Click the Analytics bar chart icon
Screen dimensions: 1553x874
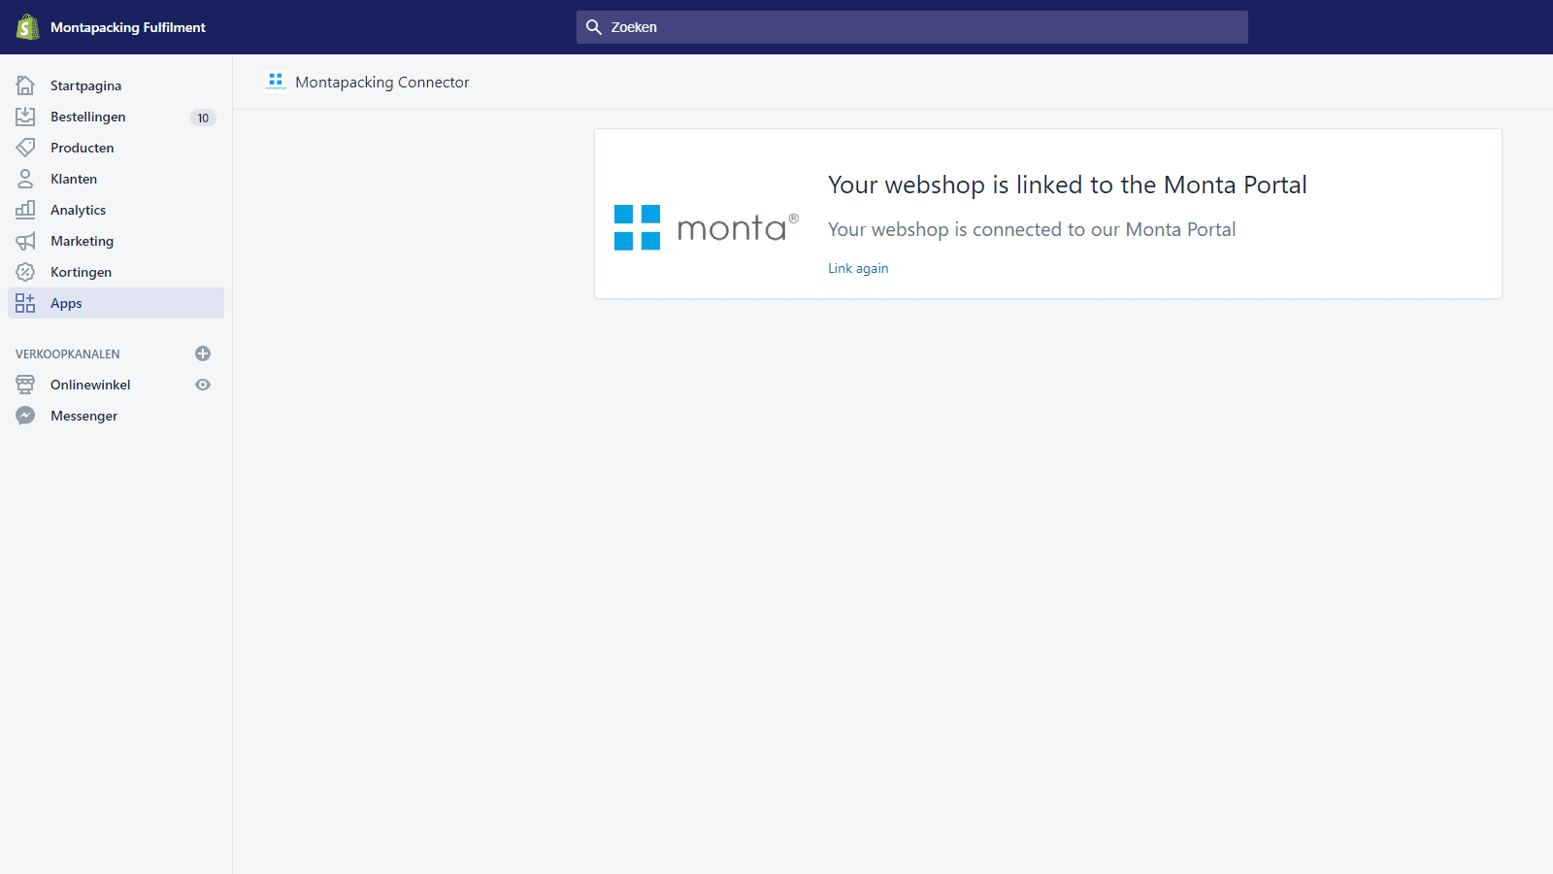[x=25, y=210]
